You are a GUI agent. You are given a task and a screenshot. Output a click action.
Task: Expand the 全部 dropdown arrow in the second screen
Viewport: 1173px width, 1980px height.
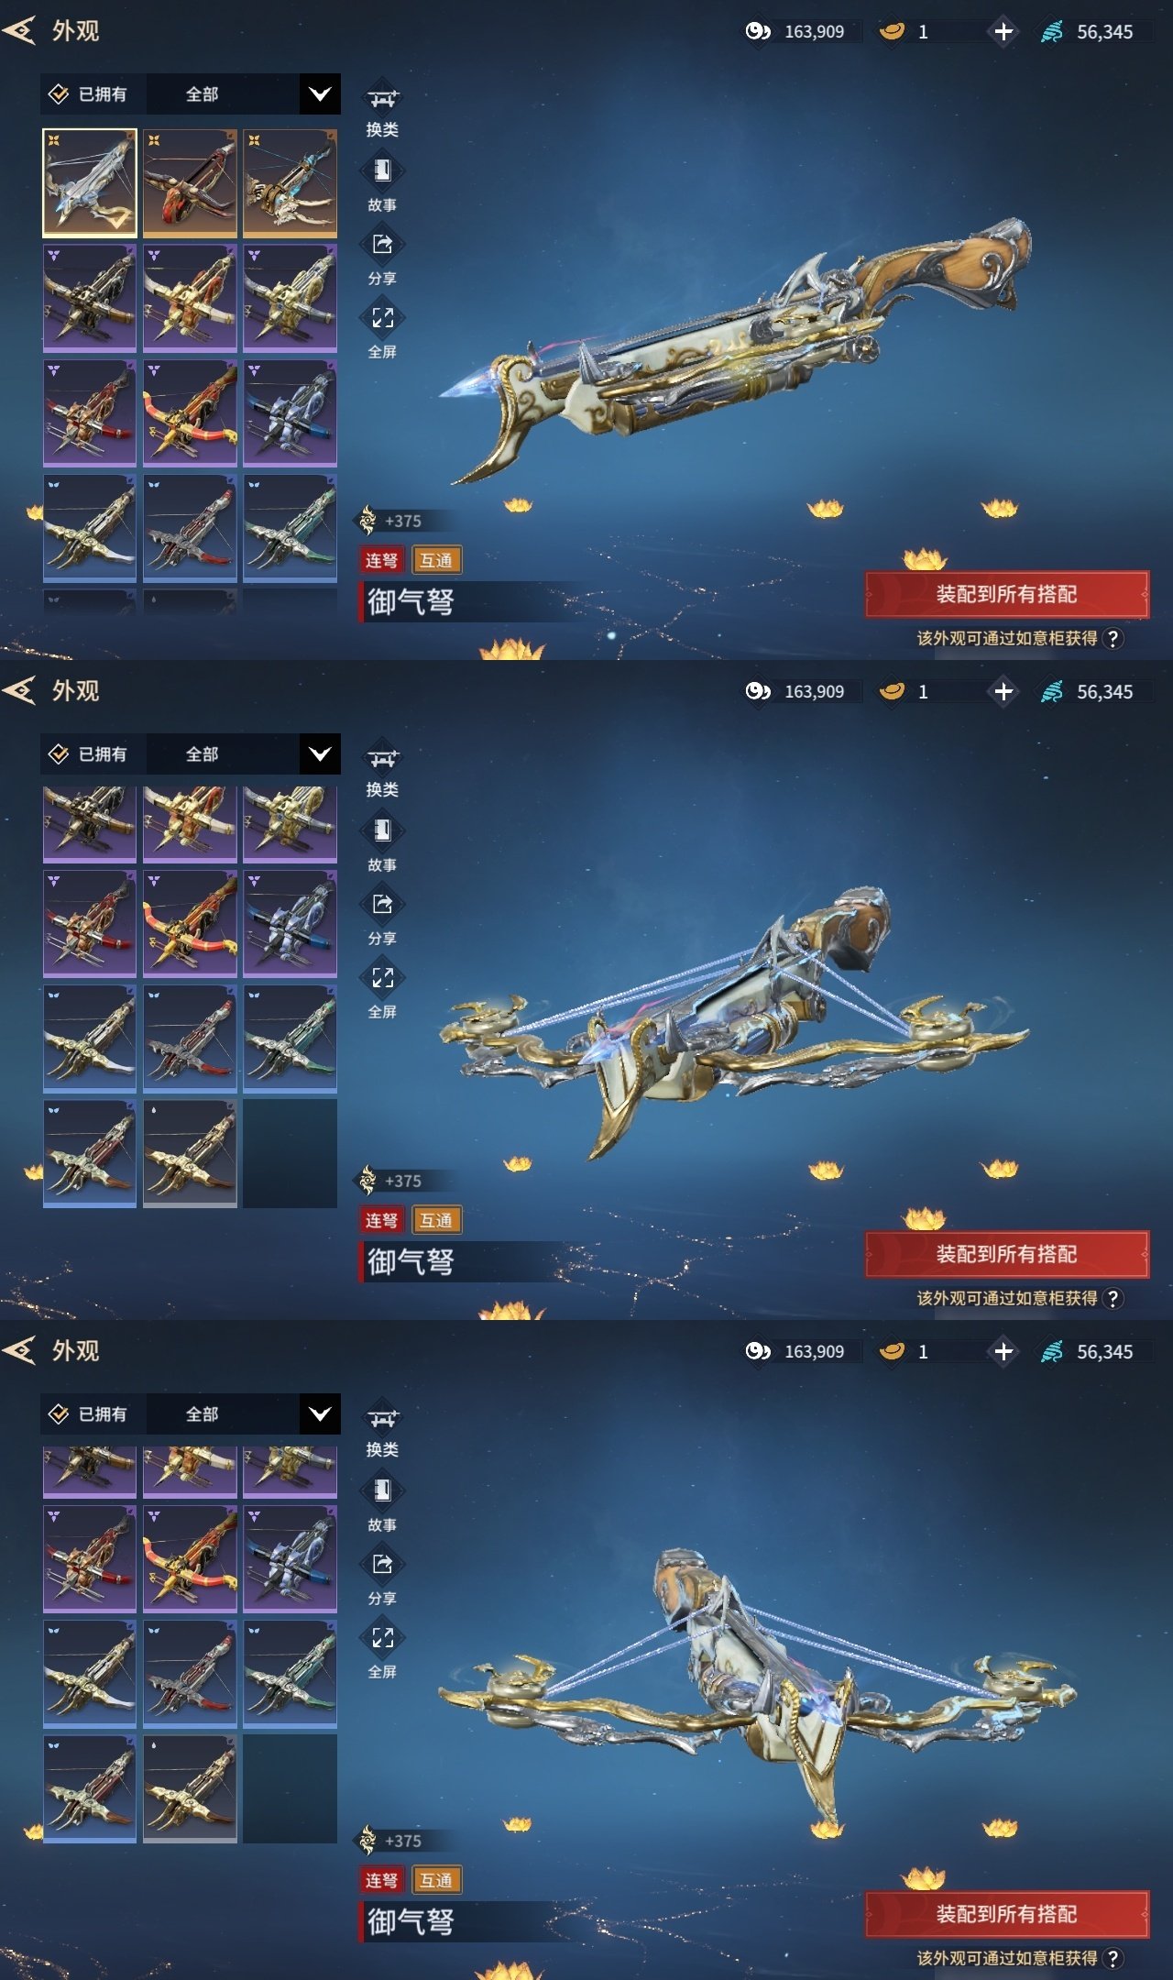point(320,754)
